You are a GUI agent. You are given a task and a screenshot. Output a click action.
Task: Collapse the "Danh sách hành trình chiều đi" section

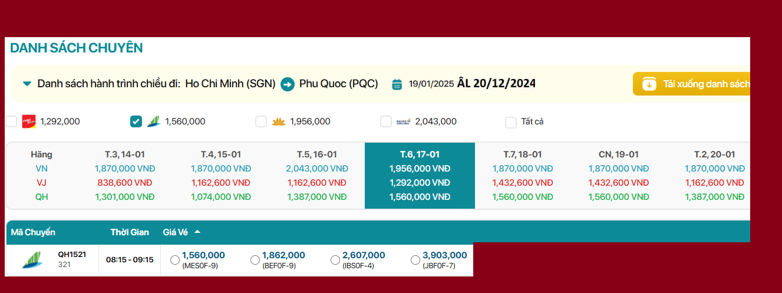point(27,84)
